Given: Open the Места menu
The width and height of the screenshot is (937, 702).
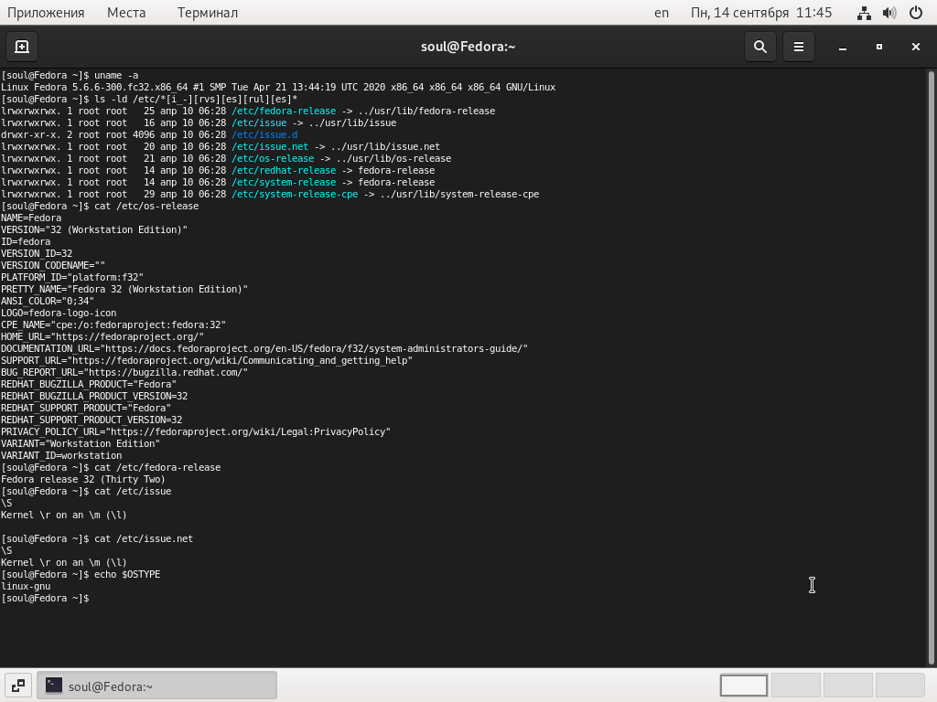Looking at the screenshot, I should click(126, 13).
